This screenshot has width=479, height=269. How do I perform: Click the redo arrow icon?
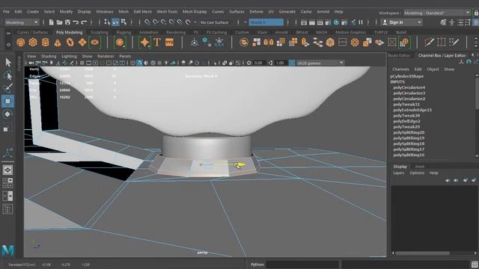click(x=84, y=22)
